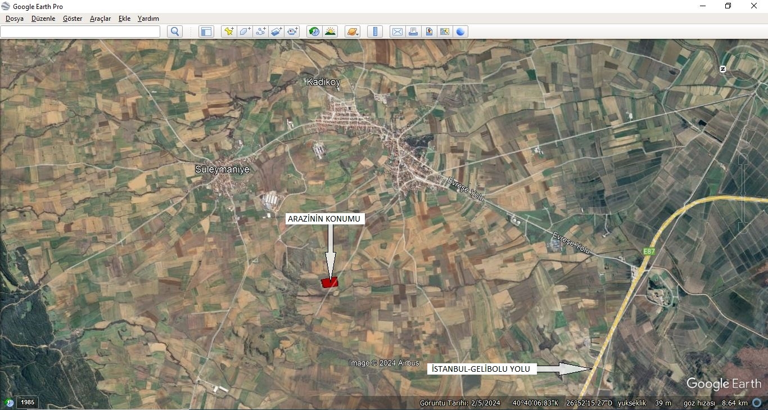Click inside the search input field

click(x=80, y=31)
